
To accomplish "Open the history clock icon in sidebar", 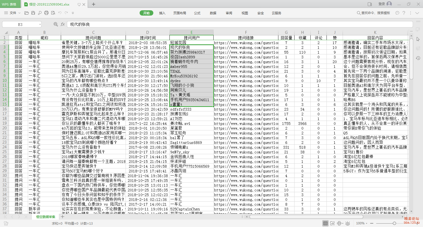I will pyautogui.click(x=418, y=58).
